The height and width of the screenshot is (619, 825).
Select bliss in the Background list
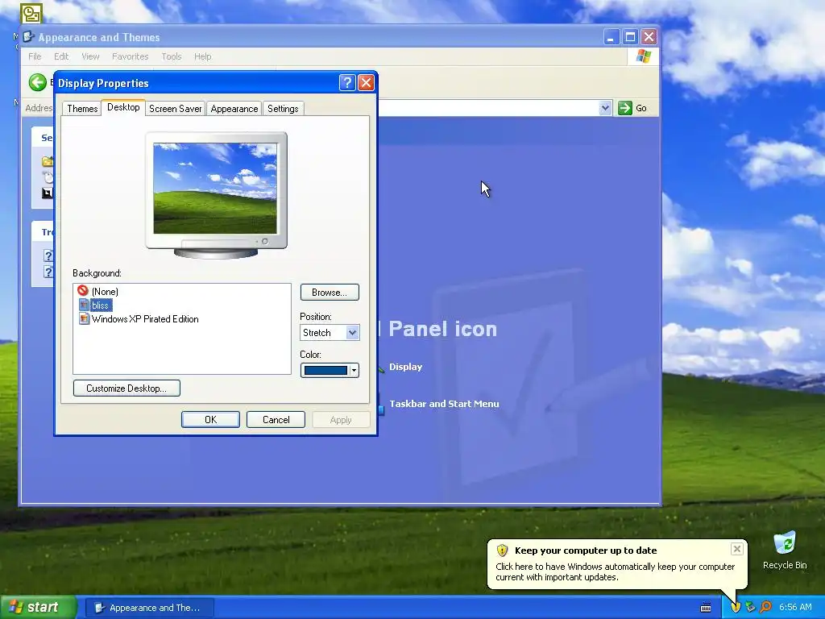pos(100,305)
